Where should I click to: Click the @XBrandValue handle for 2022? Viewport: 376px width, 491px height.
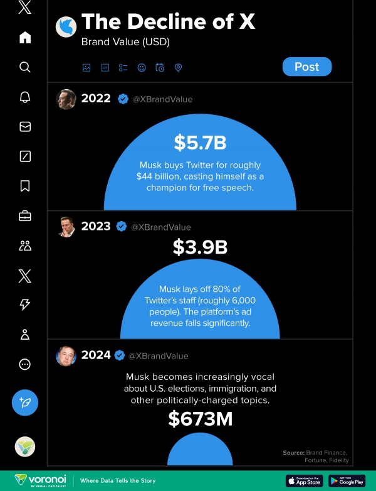click(162, 99)
